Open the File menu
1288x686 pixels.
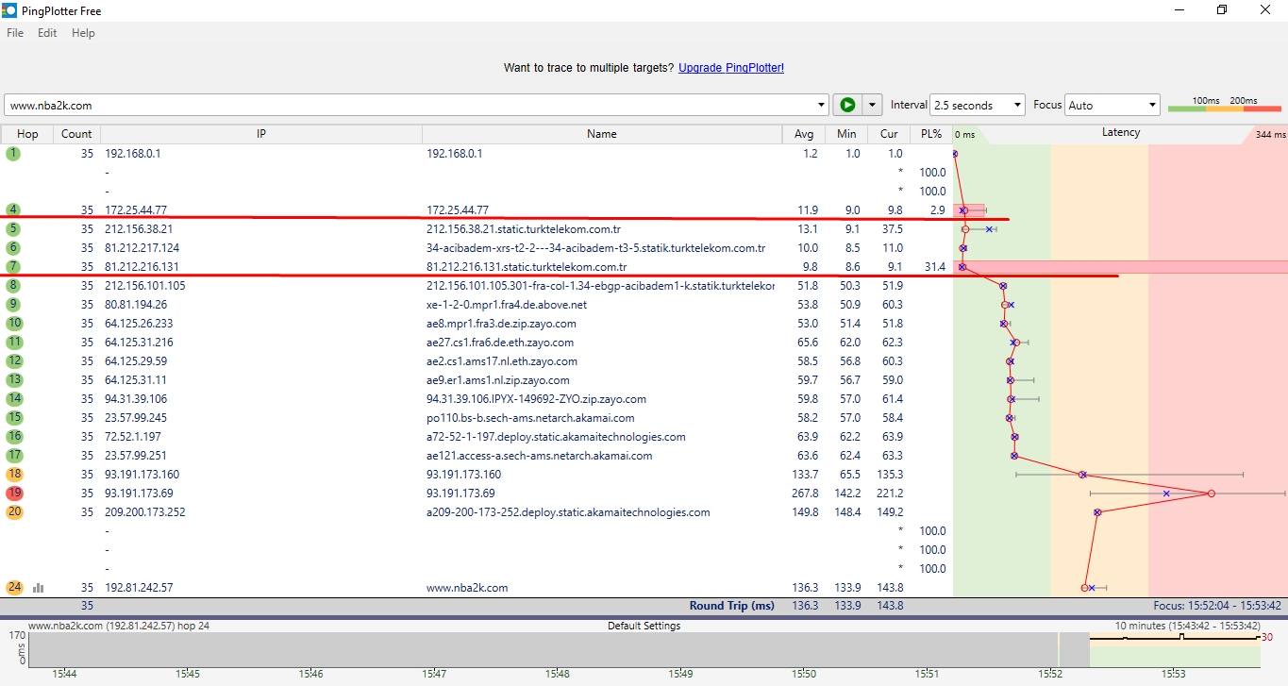tap(15, 33)
